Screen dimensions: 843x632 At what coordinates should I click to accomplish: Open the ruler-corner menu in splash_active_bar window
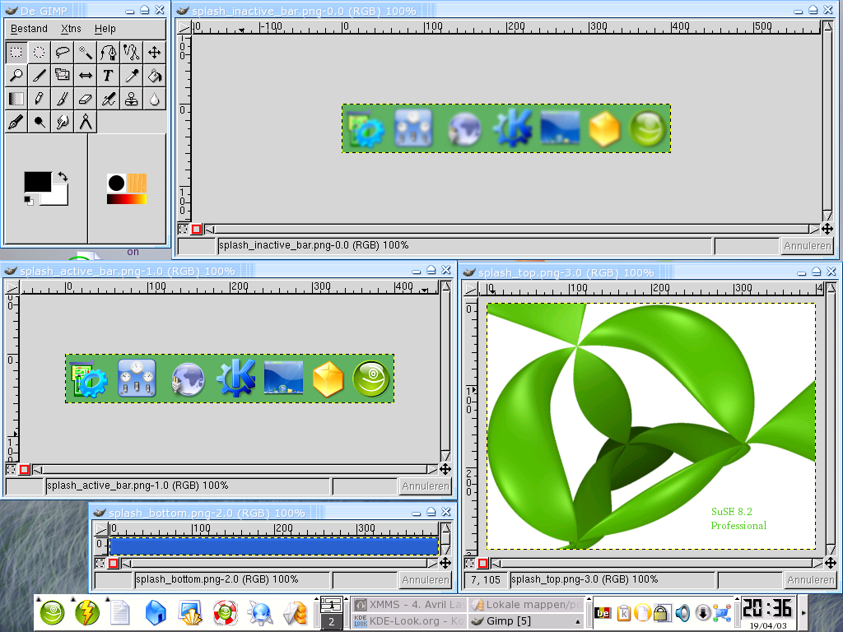point(12,287)
